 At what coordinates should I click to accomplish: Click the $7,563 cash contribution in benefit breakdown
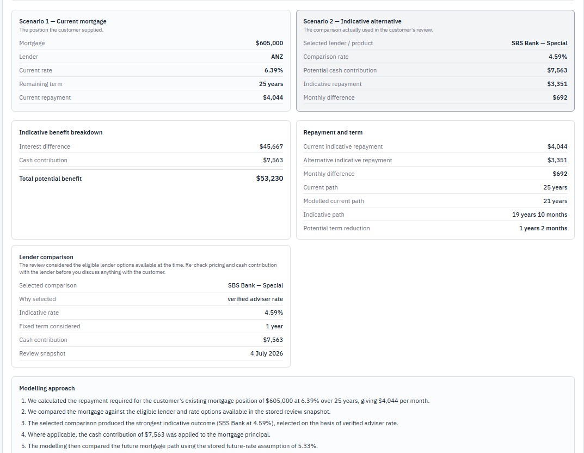[x=273, y=160]
